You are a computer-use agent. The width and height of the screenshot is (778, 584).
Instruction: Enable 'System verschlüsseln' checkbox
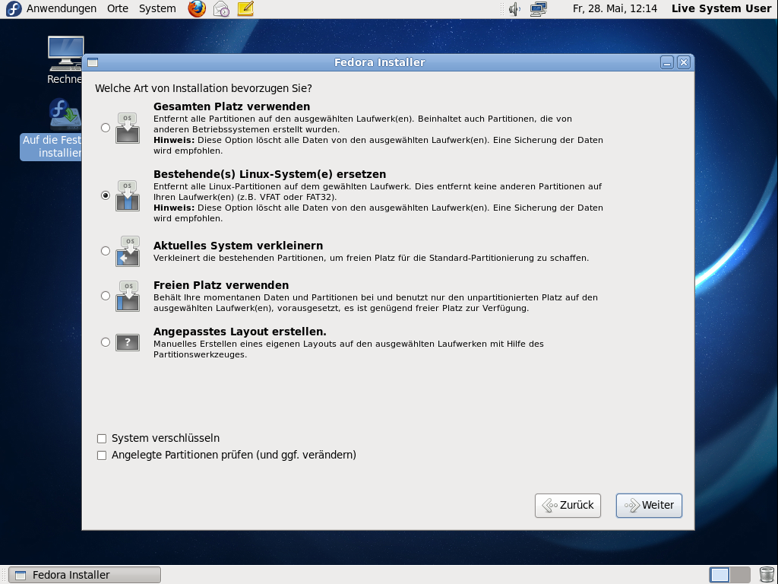pos(102,439)
